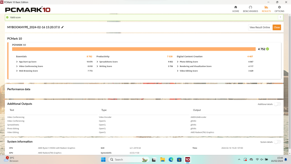Click the GUI version v2.1.2574 64

pos(135,148)
